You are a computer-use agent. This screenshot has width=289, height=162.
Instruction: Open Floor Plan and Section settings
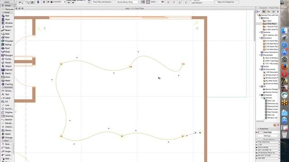(x=103, y=2)
